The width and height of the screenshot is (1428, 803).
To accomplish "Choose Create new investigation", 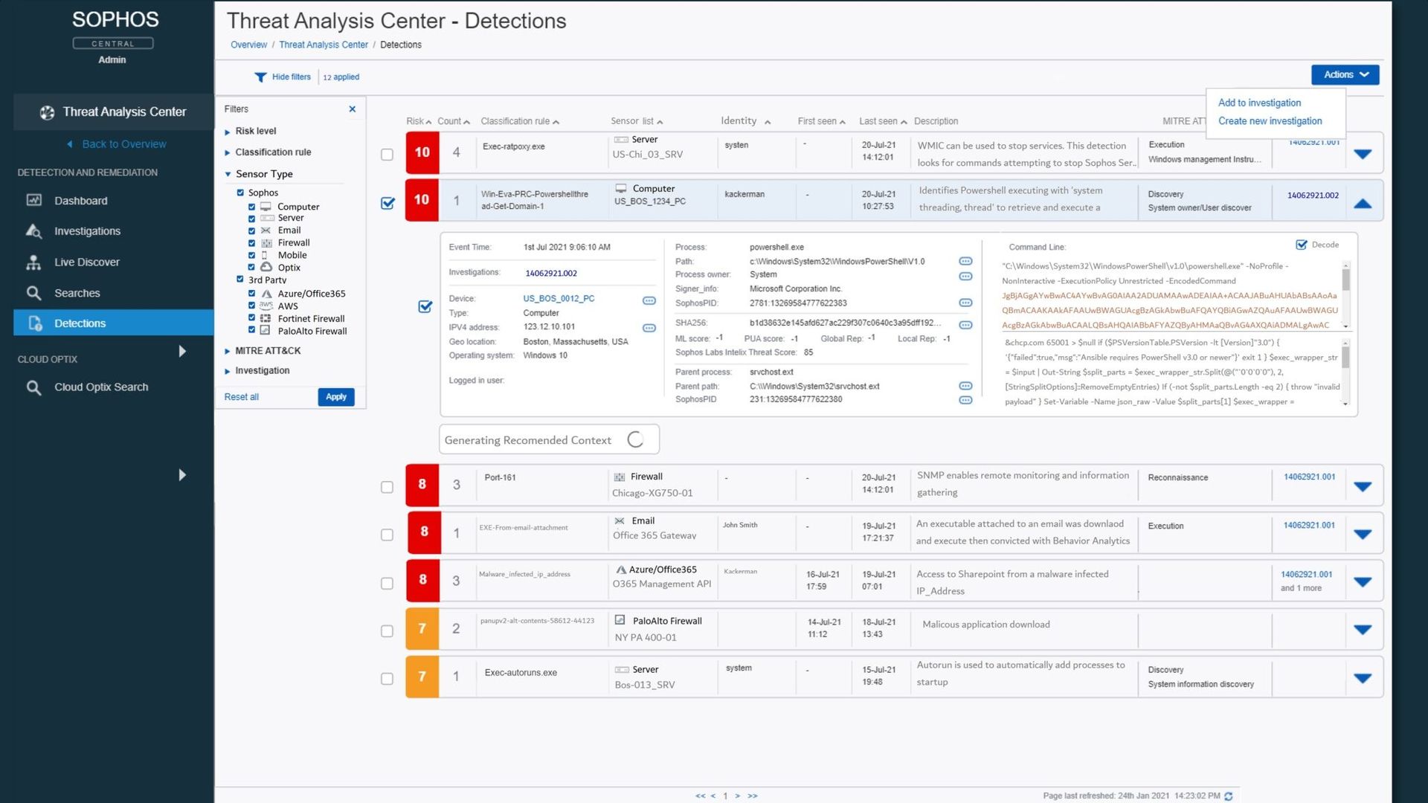I will coord(1270,121).
